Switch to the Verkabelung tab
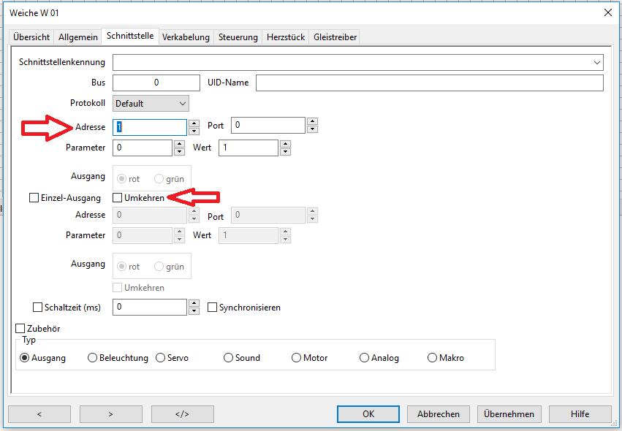 point(186,37)
